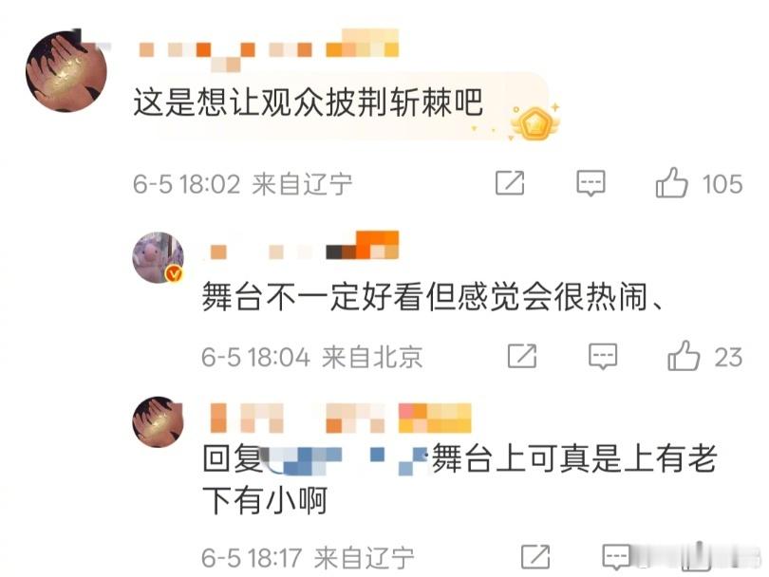Share the 18:17 Liaoning reply

[535, 556]
